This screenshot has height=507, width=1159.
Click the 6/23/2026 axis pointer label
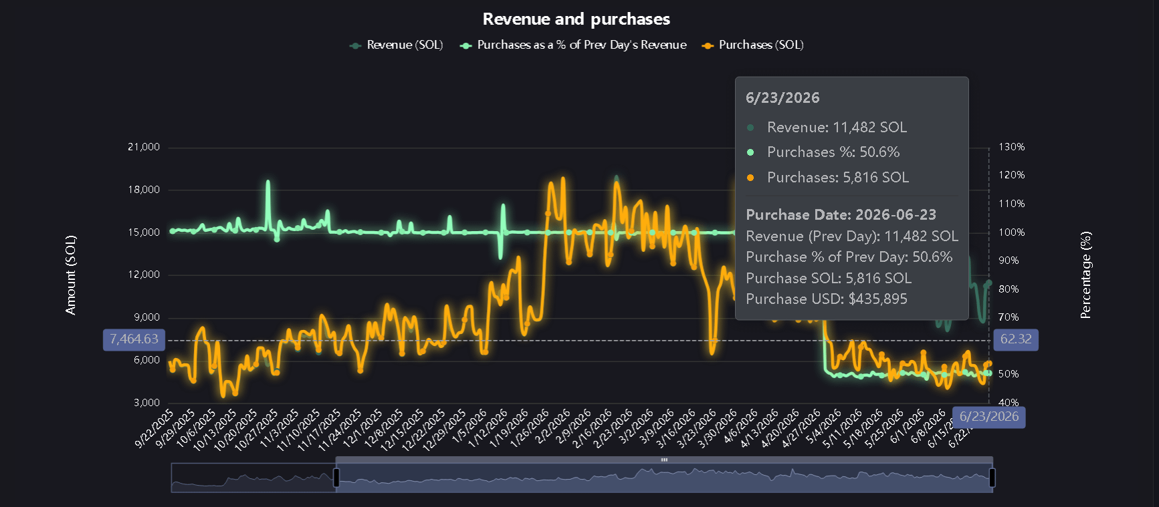tap(989, 417)
